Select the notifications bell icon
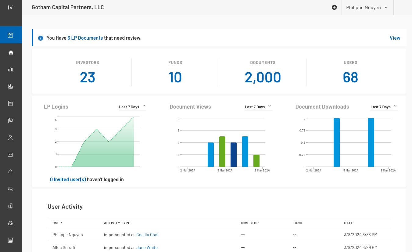Viewport: 412px width, 252px height. tap(11, 172)
